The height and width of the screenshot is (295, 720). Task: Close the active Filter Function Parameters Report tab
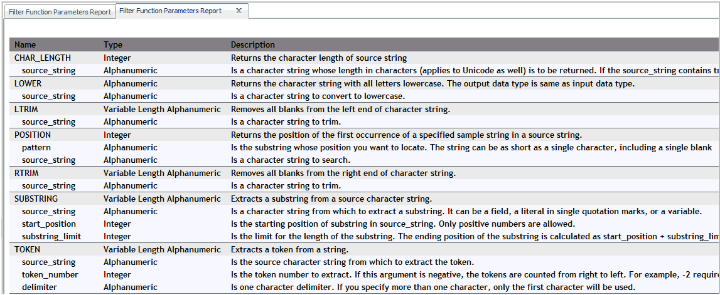pos(239,11)
